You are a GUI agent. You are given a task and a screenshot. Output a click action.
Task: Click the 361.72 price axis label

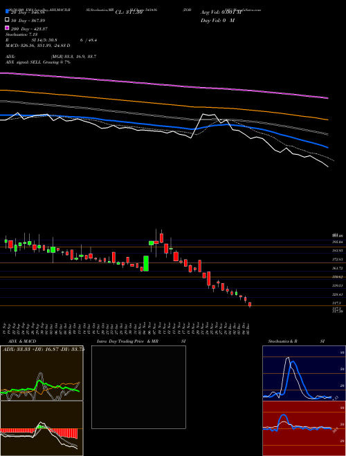338,268
